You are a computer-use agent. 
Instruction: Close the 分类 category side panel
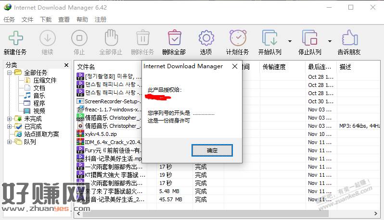[x=67, y=65]
